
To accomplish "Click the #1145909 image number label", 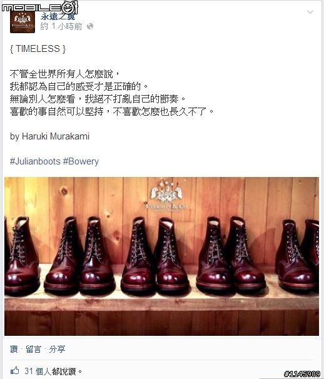I will [302, 374].
